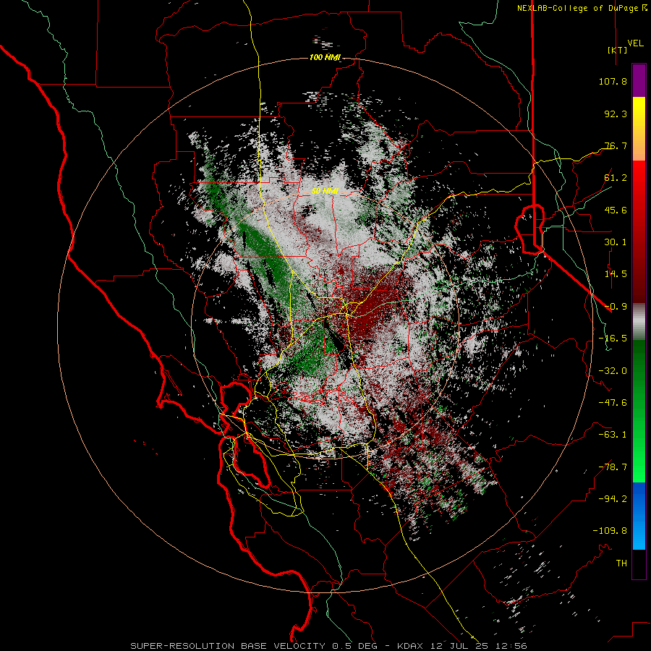Select the 14.5 velocity scale value

pos(616,274)
